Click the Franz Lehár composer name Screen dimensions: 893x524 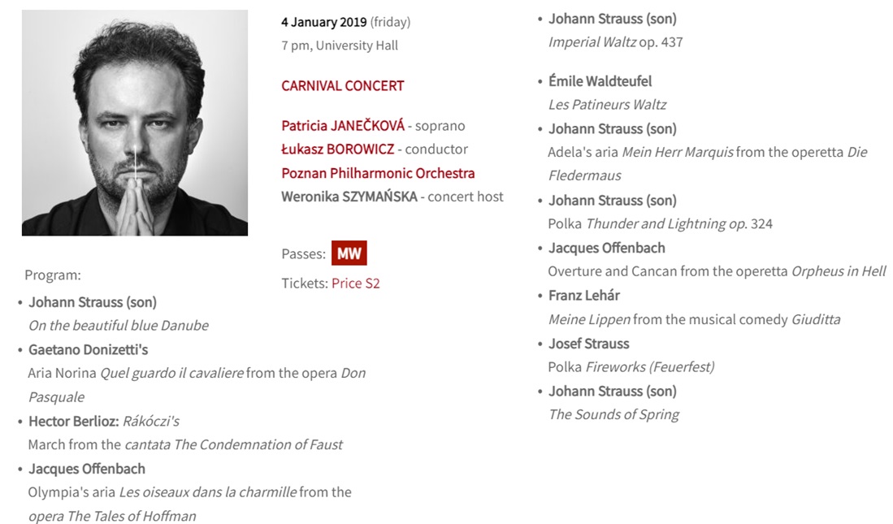coord(583,296)
